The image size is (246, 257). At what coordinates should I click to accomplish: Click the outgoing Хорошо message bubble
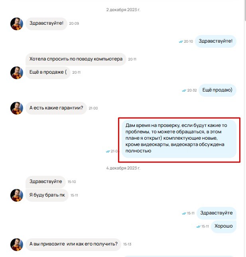tap(224, 226)
